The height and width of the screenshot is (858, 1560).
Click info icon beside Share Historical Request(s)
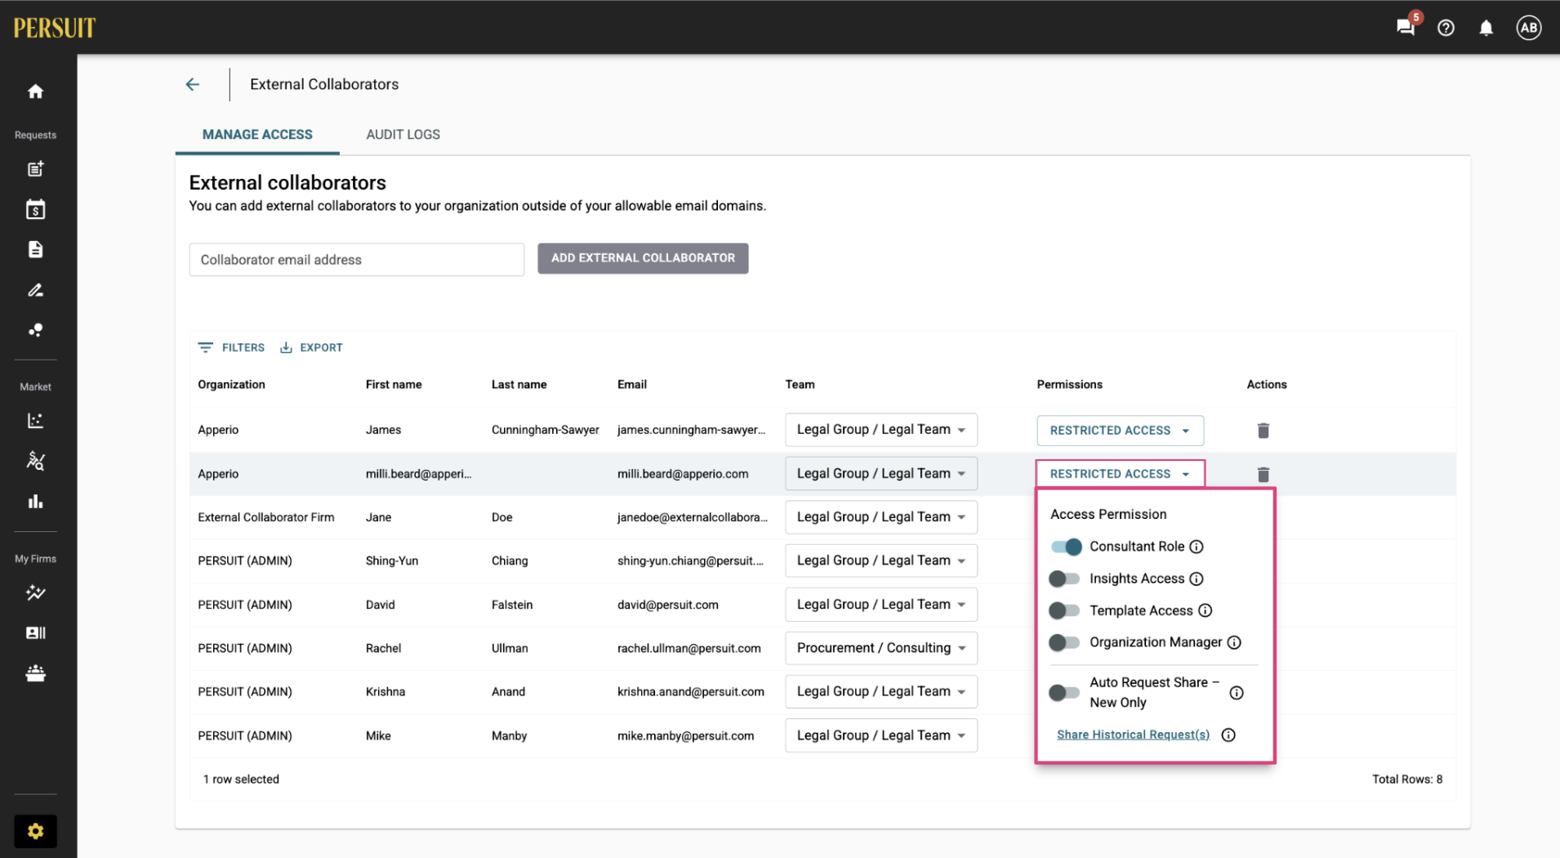[1228, 735]
